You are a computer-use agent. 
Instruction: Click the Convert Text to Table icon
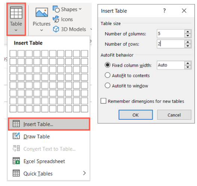[16, 148]
